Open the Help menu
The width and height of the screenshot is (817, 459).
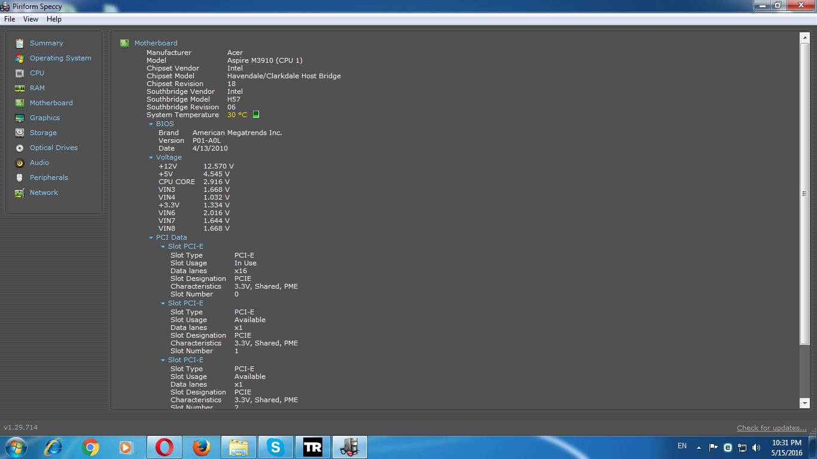click(54, 19)
